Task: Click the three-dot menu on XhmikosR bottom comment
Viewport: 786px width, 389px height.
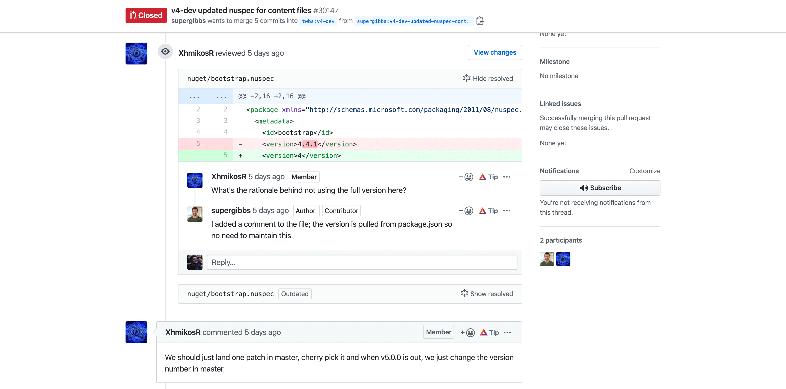Action: [x=507, y=332]
